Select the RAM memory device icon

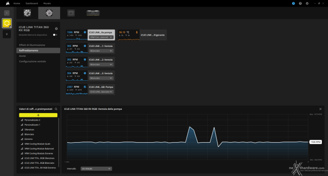tap(93, 13)
